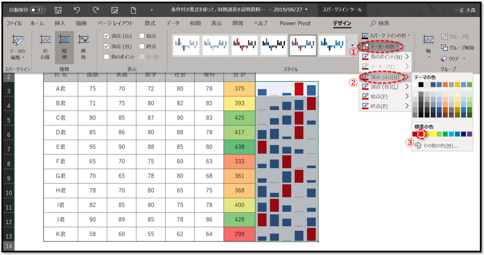Select the デザイン tab
This screenshot has height=255, width=484.
point(342,23)
